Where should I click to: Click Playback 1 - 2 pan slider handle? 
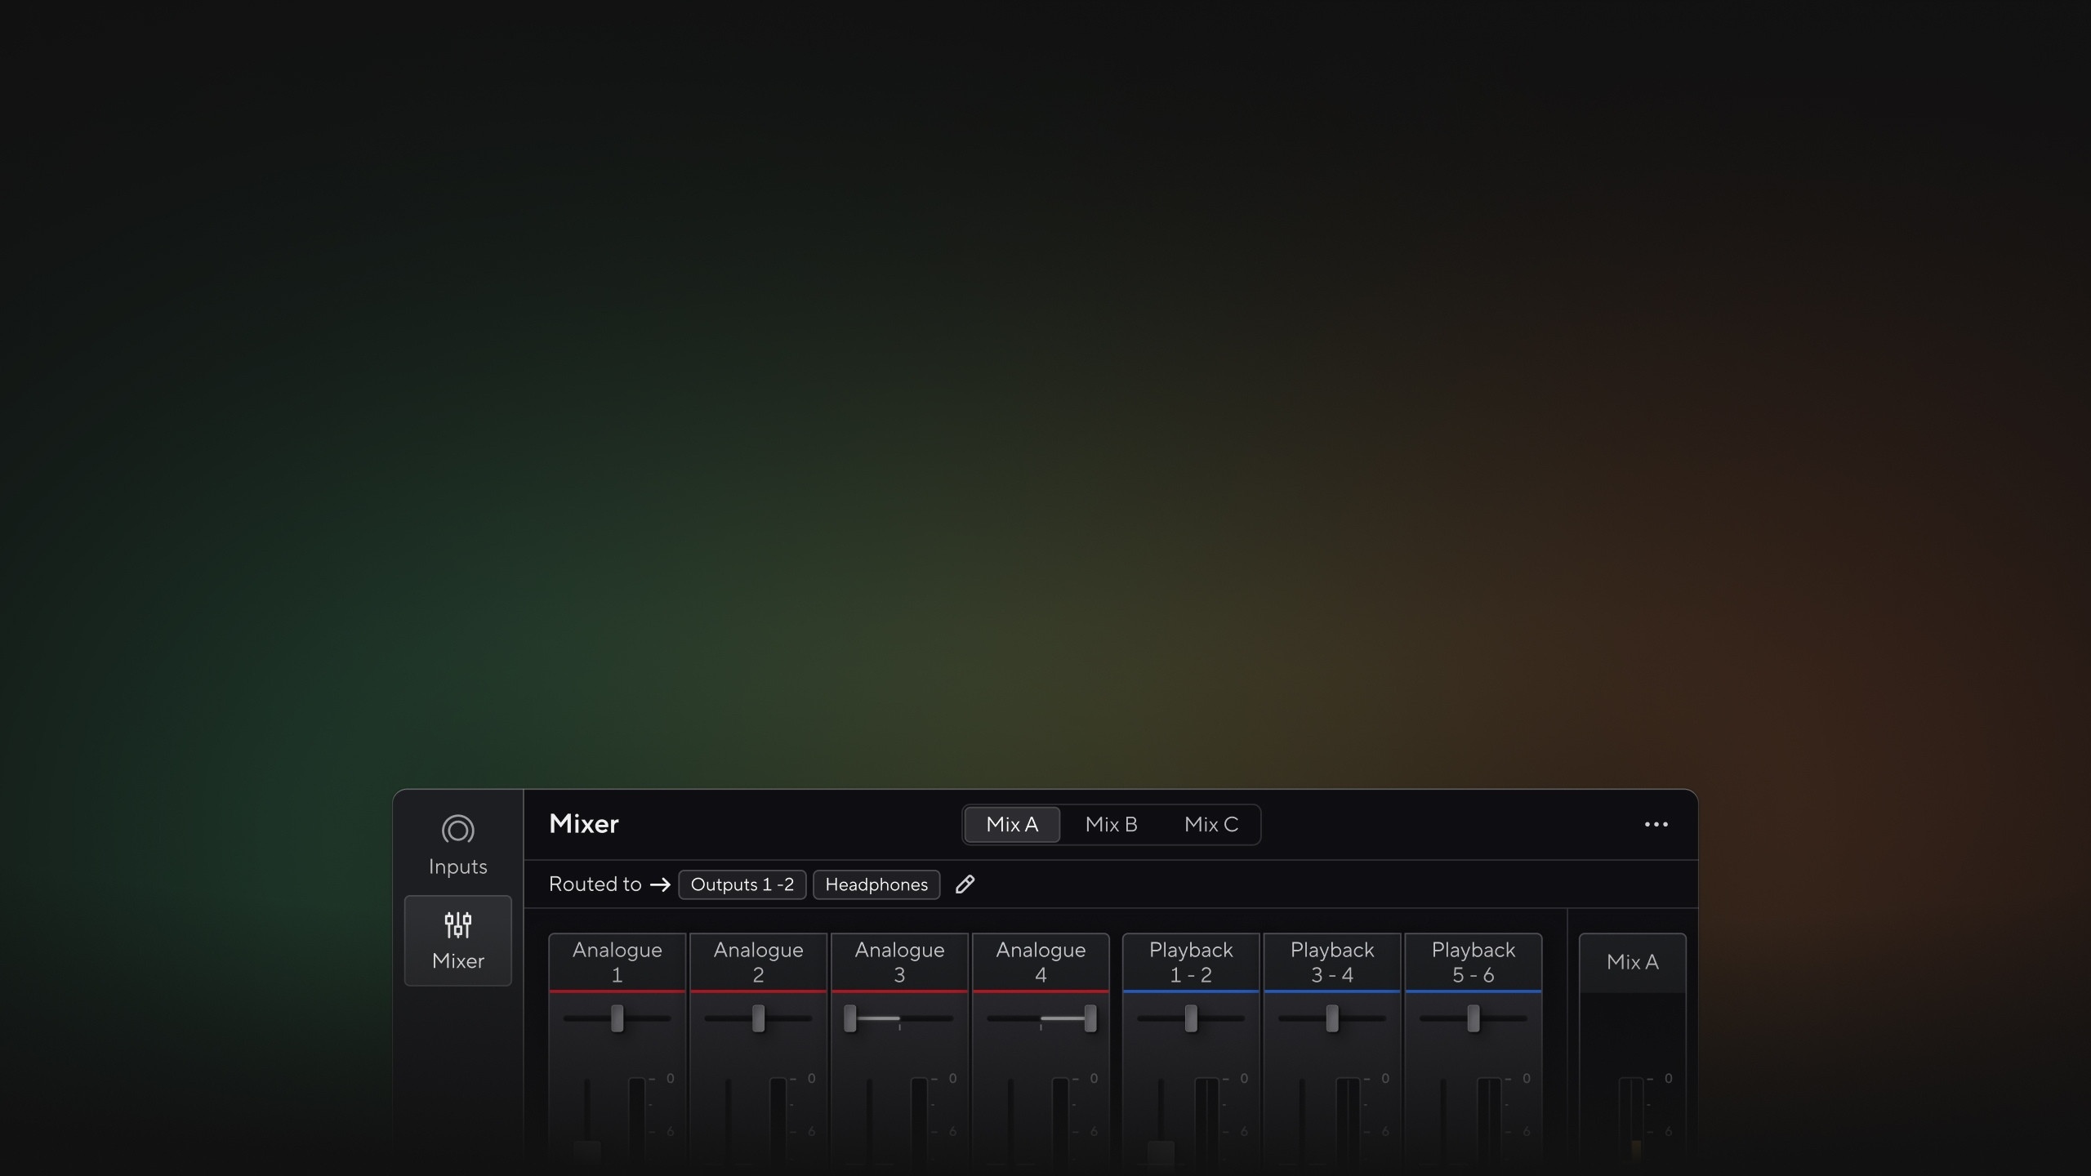coord(1191,1018)
